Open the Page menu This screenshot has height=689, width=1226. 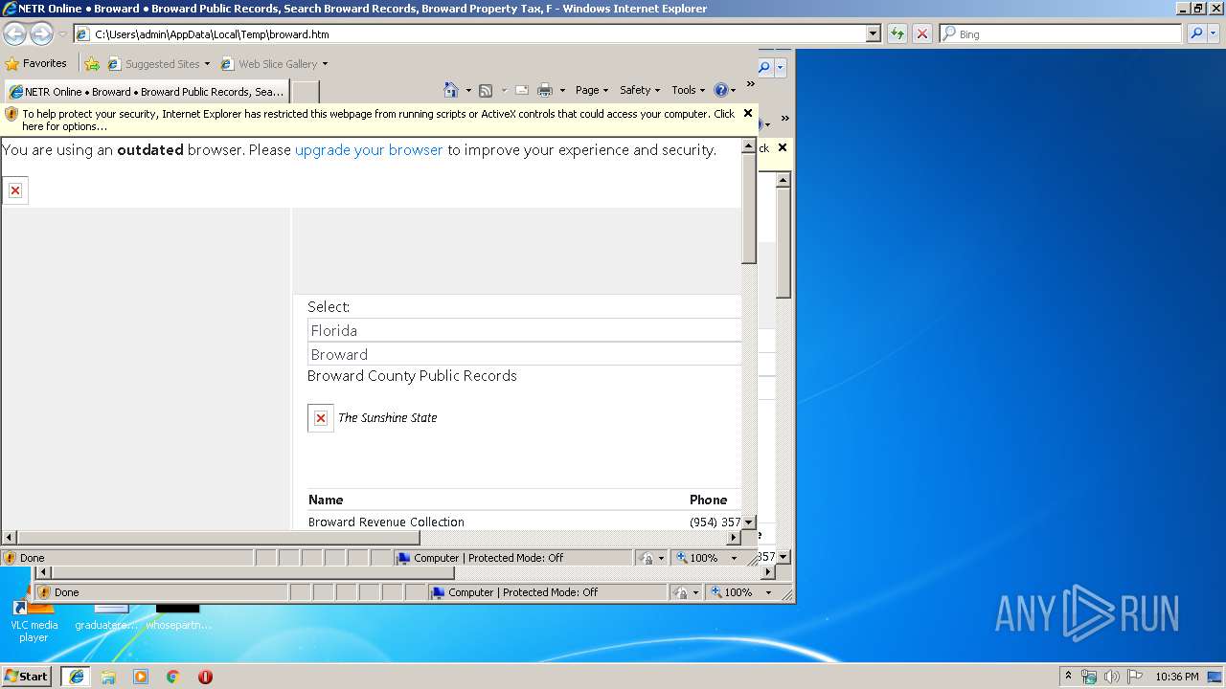click(x=592, y=90)
